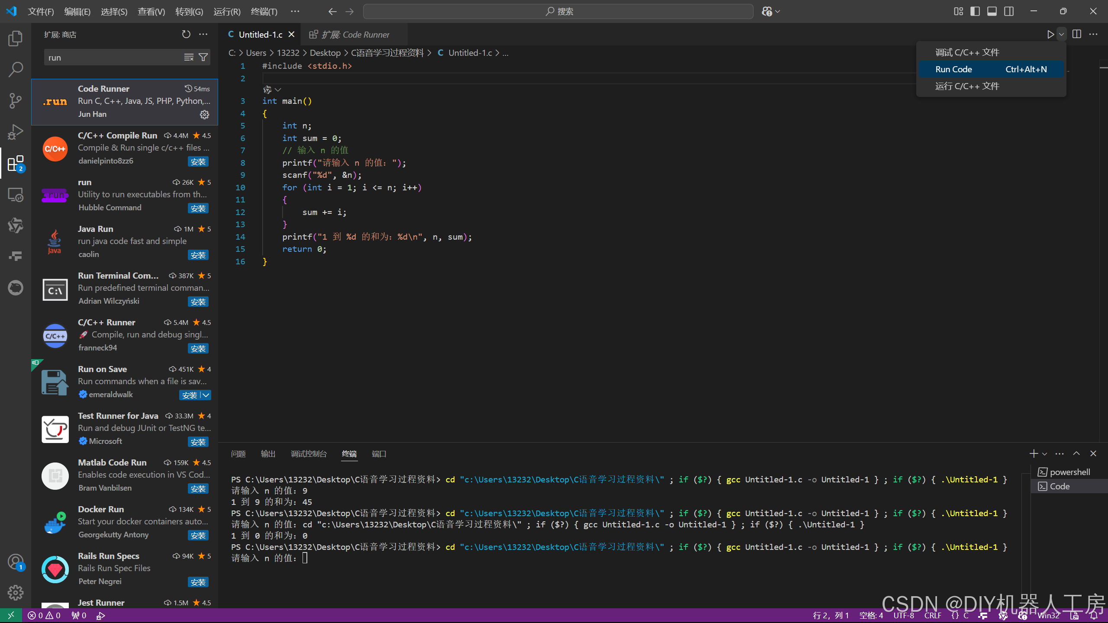
Task: Split the editor using toolbar icon
Action: [1077, 34]
